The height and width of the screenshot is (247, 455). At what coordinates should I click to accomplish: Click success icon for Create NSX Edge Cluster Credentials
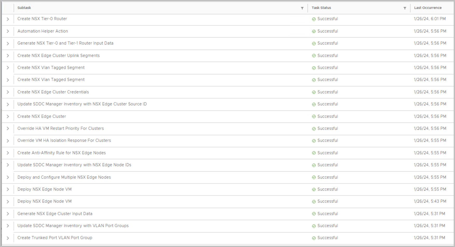click(x=314, y=92)
